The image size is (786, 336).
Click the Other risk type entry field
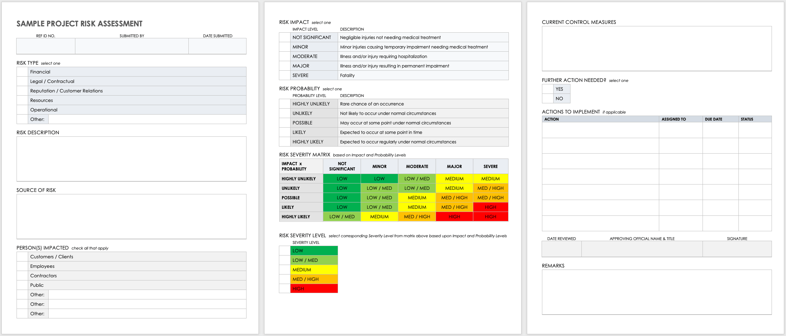click(148, 119)
